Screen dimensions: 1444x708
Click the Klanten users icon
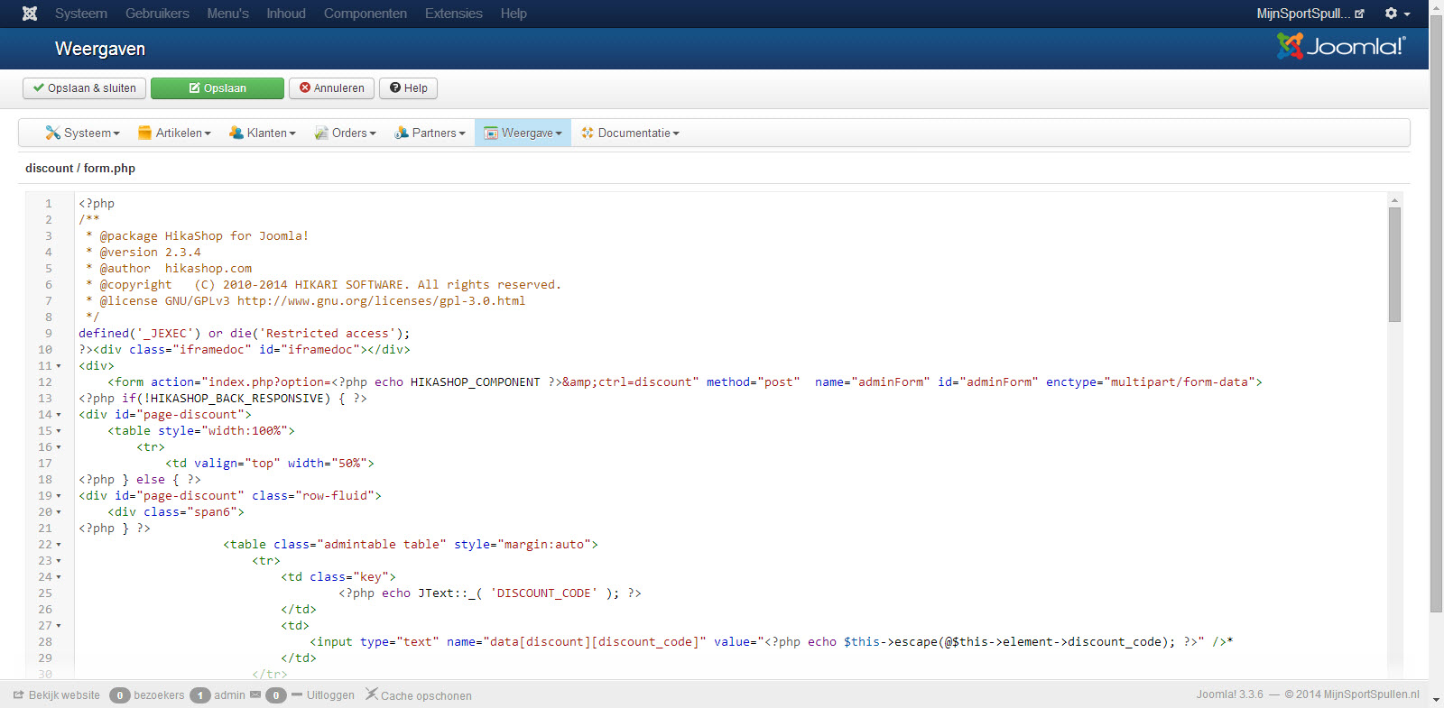[x=236, y=133]
